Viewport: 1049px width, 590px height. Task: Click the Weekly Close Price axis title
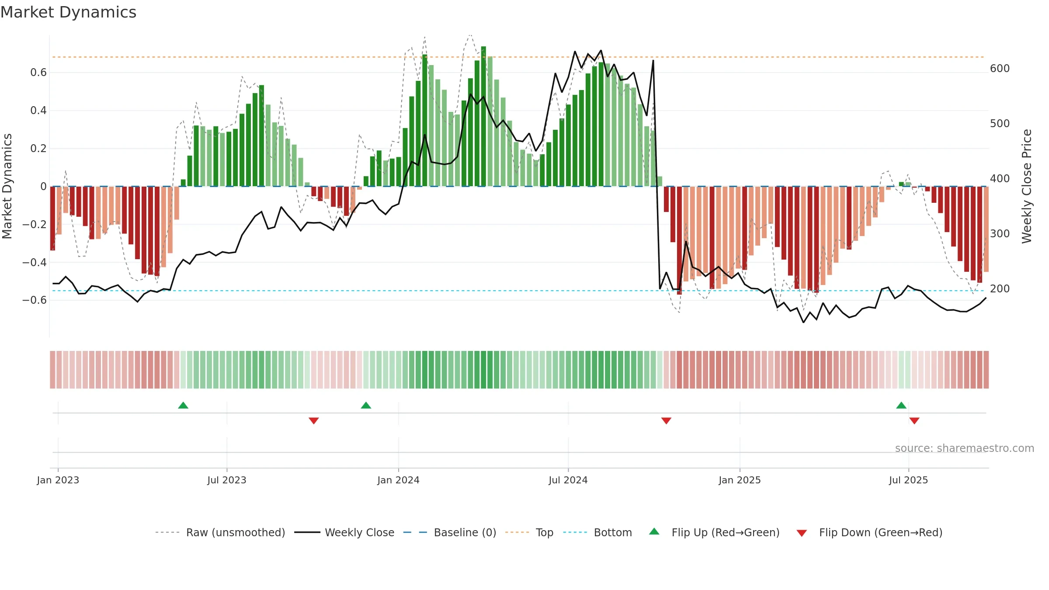tap(1027, 186)
